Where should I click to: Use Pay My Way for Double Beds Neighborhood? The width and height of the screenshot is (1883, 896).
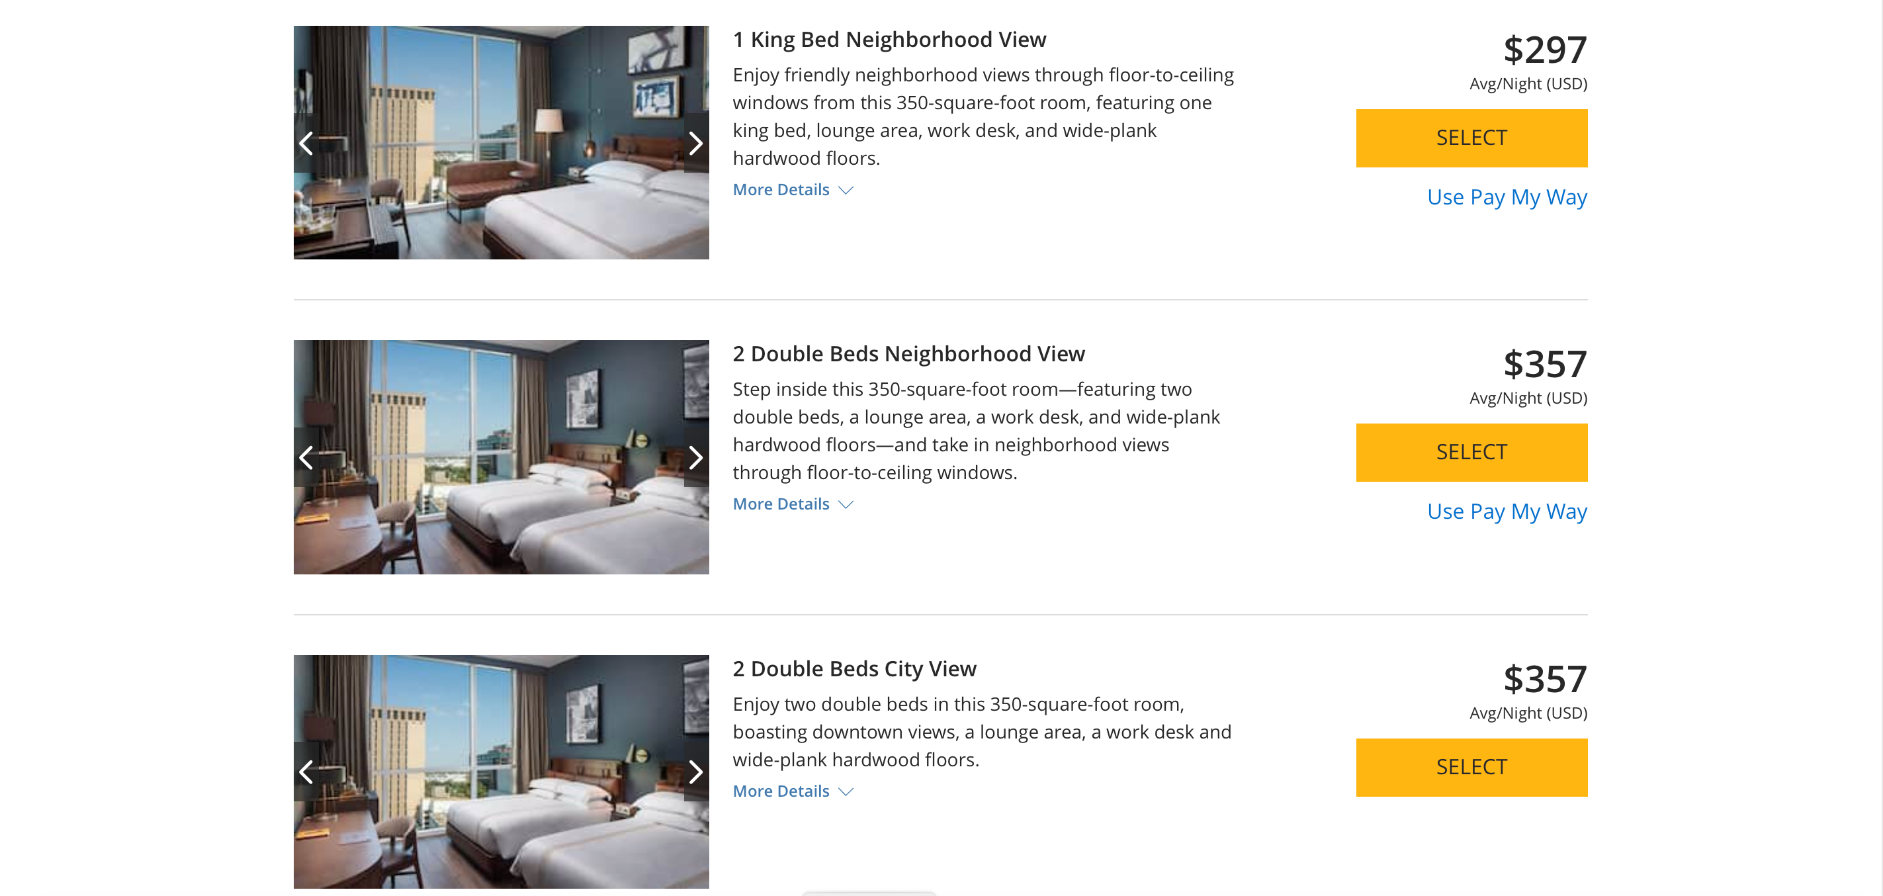(x=1507, y=512)
